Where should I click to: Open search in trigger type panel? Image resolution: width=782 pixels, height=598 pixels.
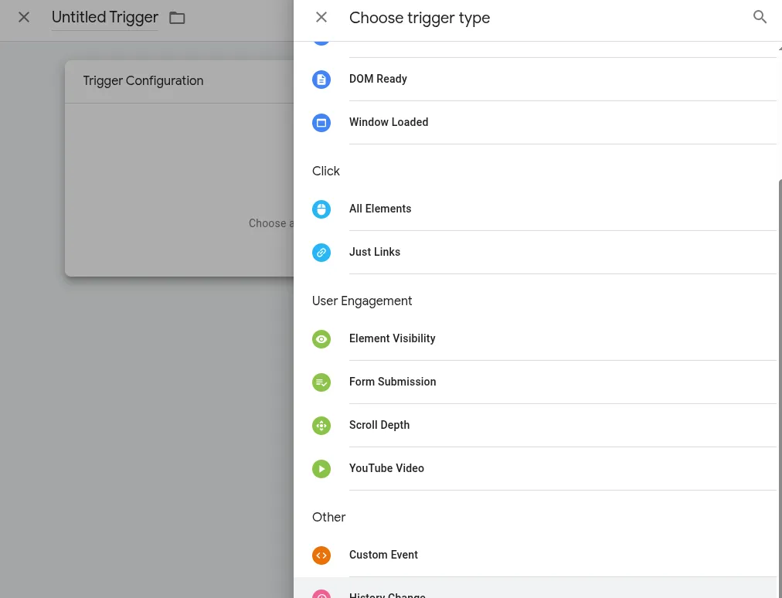pos(760,17)
